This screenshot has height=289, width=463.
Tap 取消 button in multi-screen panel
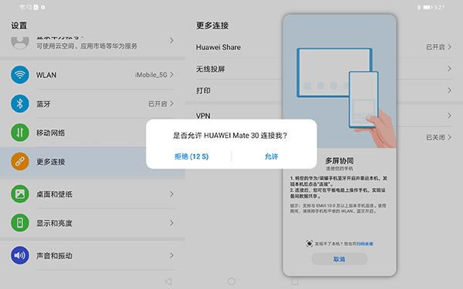(340, 259)
